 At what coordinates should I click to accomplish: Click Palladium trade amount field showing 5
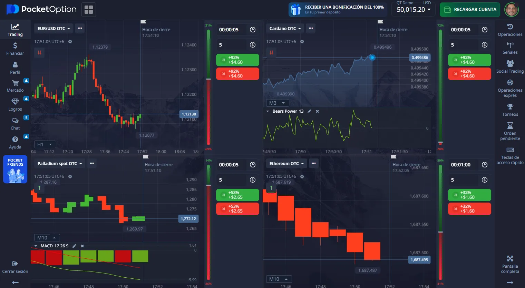237,180
